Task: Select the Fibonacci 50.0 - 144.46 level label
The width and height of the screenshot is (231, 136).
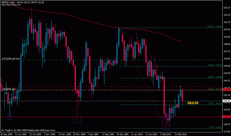Action: (x=215, y=77)
